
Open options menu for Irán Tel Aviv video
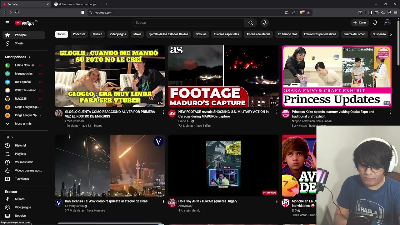(x=163, y=202)
